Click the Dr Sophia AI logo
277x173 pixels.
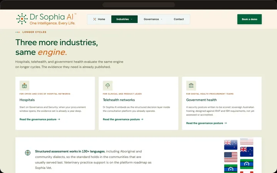[46, 19]
